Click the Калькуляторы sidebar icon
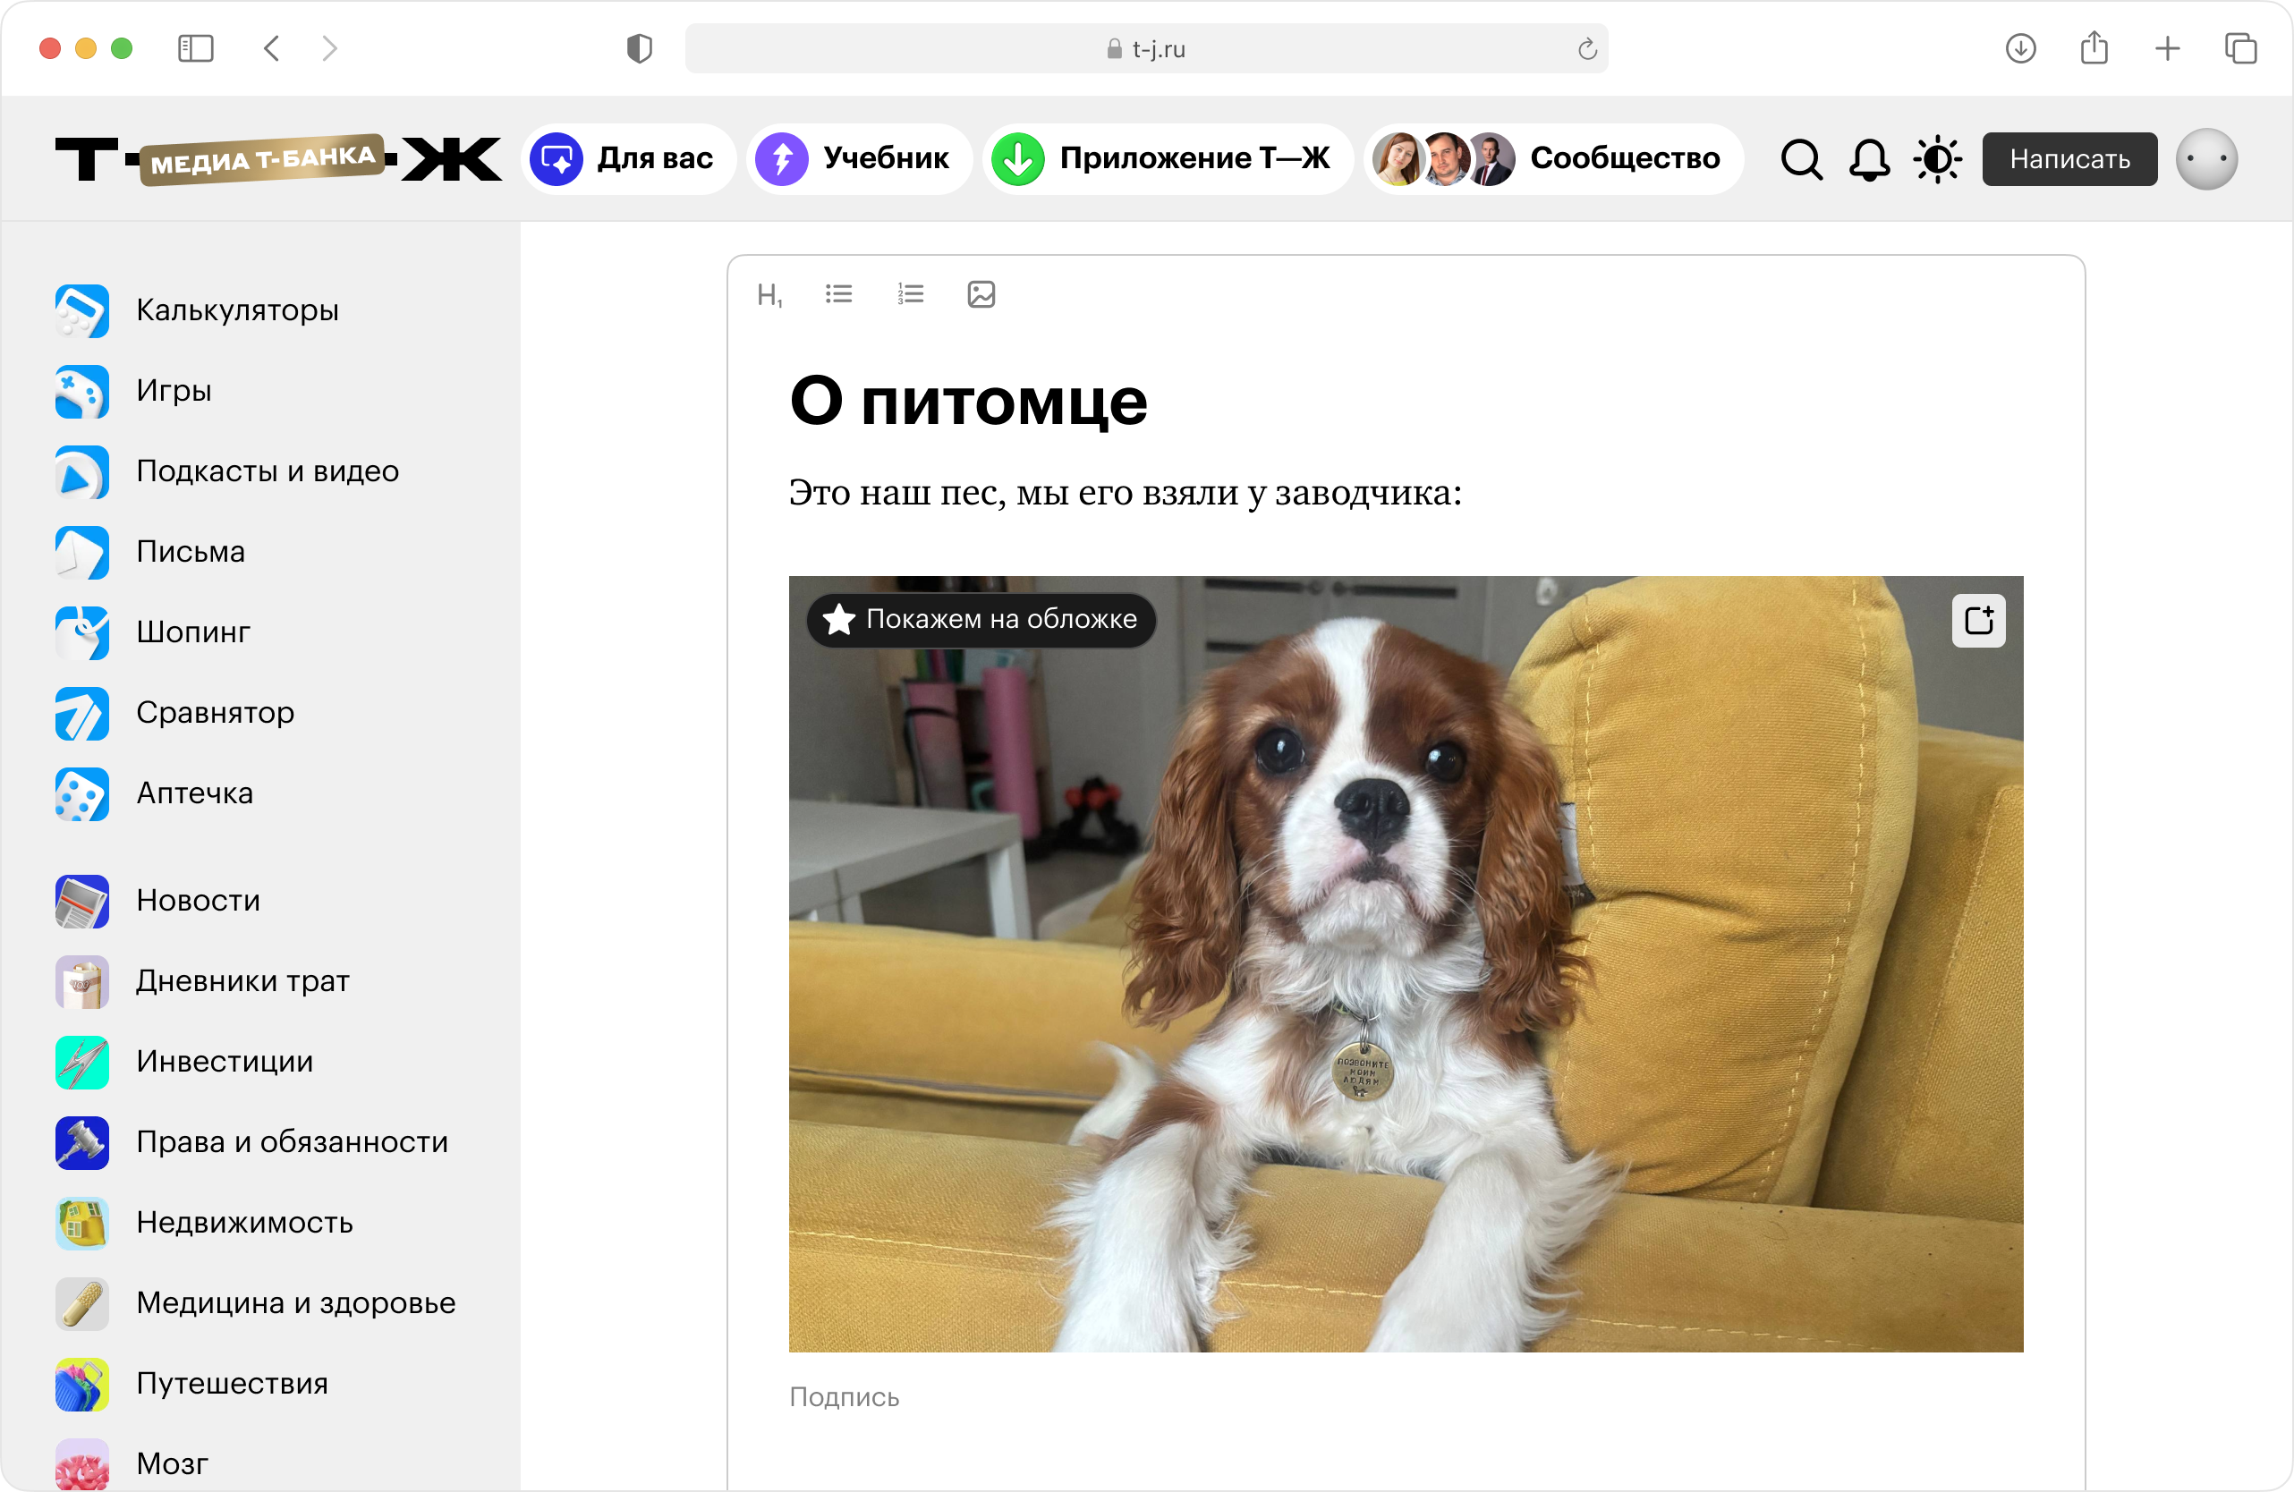2294x1492 pixels. pyautogui.click(x=82, y=310)
